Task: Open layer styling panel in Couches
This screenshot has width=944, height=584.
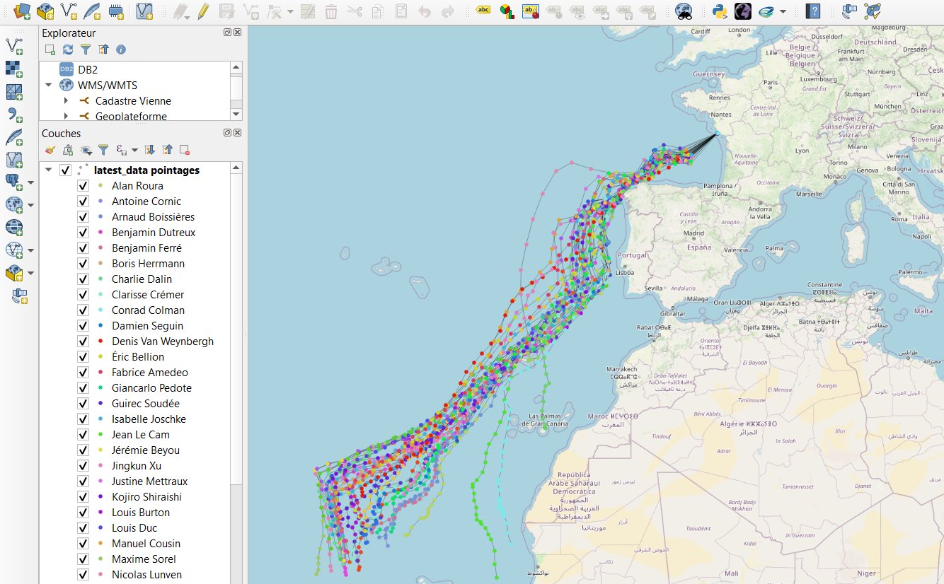Action: pos(50,150)
